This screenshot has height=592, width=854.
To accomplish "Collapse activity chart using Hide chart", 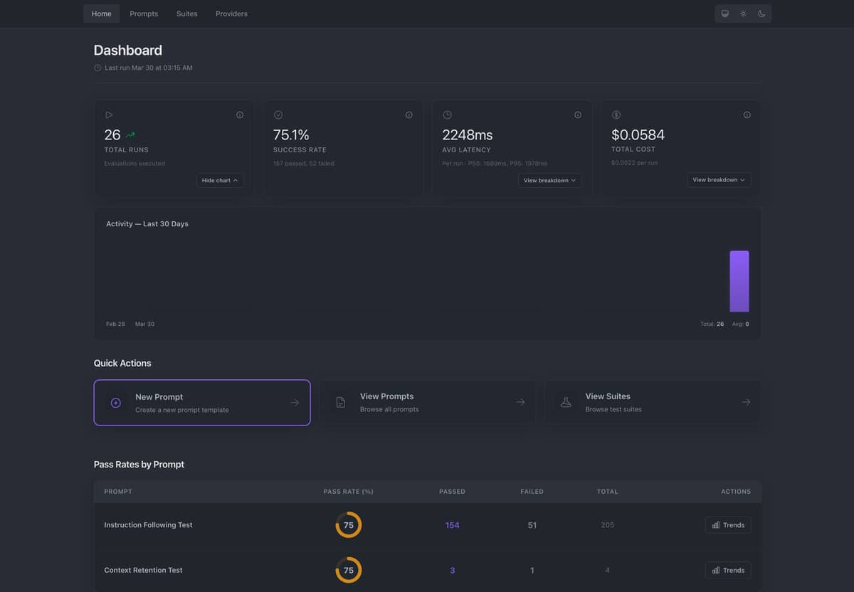I will (x=220, y=180).
